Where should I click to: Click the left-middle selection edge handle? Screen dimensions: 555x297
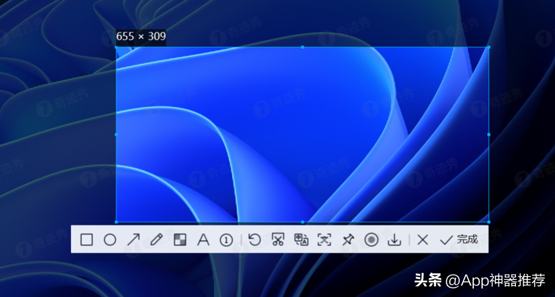click(x=116, y=134)
